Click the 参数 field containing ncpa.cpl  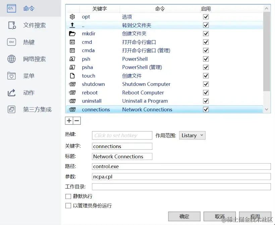coord(181,177)
